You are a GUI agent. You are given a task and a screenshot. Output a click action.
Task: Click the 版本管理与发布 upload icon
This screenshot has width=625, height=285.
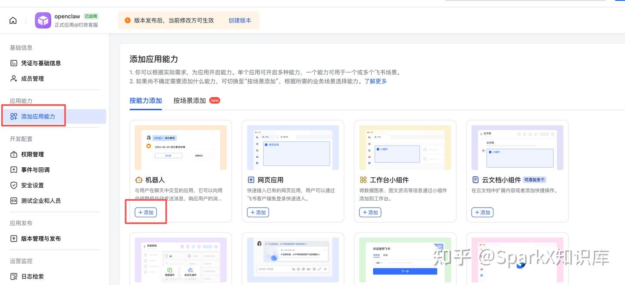click(14, 239)
